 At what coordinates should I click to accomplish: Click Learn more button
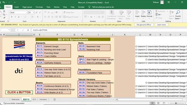pos(161,25)
